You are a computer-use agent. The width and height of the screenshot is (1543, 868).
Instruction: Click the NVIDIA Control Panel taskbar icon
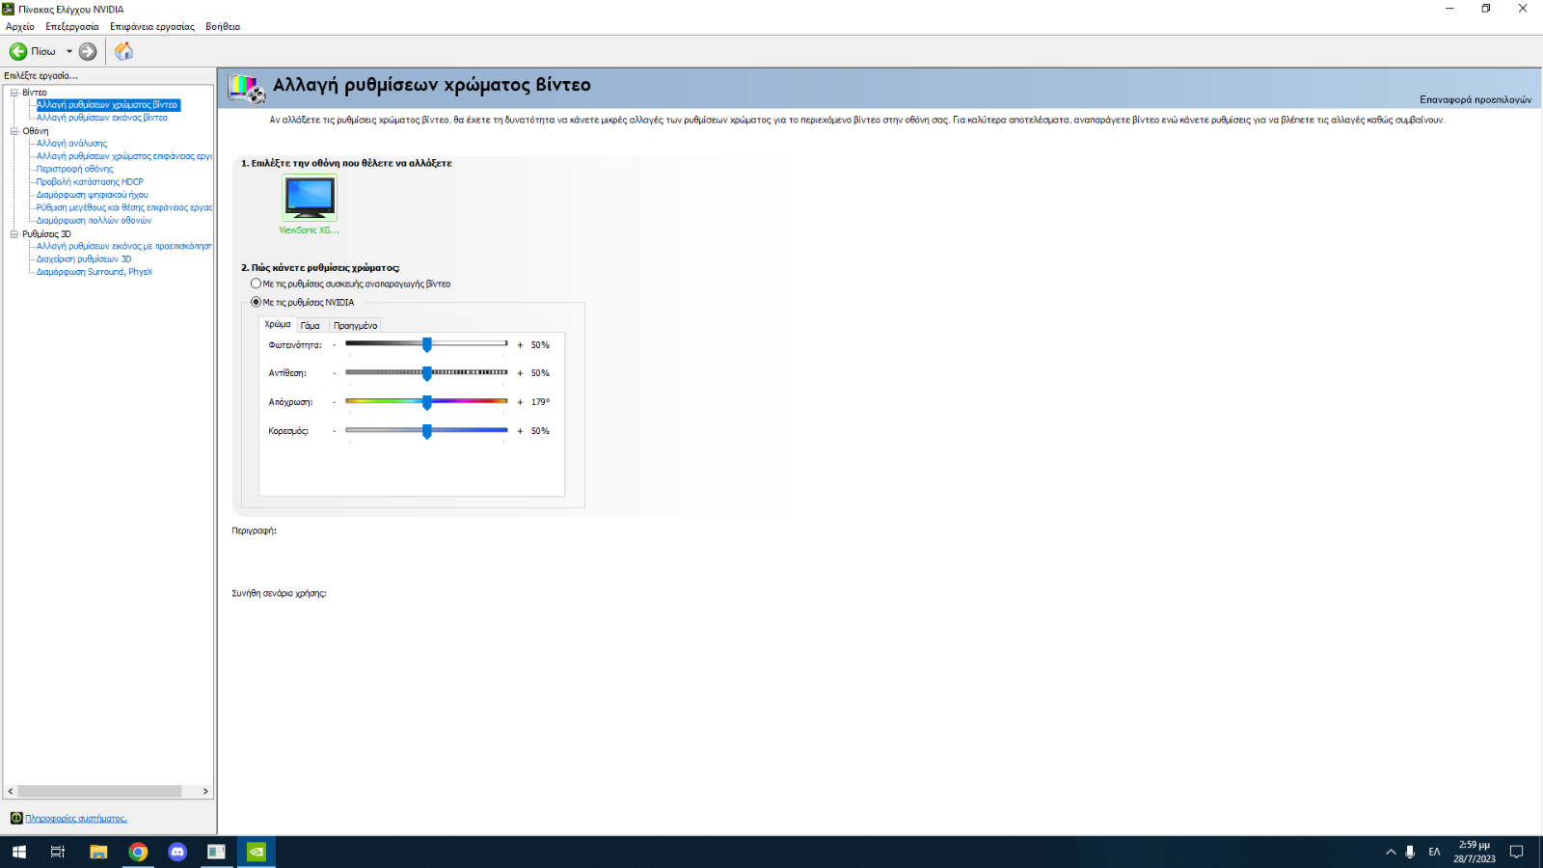click(x=257, y=852)
